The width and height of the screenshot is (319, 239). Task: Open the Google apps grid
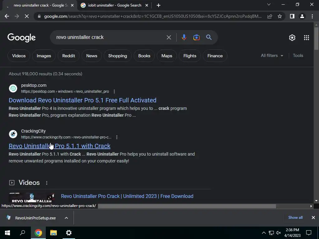307,38
